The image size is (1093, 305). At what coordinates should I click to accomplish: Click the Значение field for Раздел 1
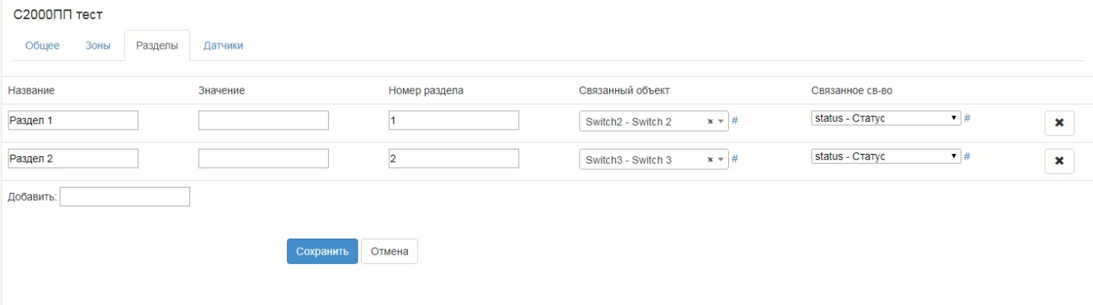click(263, 120)
